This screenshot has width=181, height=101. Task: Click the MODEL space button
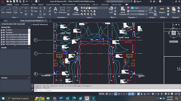102,94
